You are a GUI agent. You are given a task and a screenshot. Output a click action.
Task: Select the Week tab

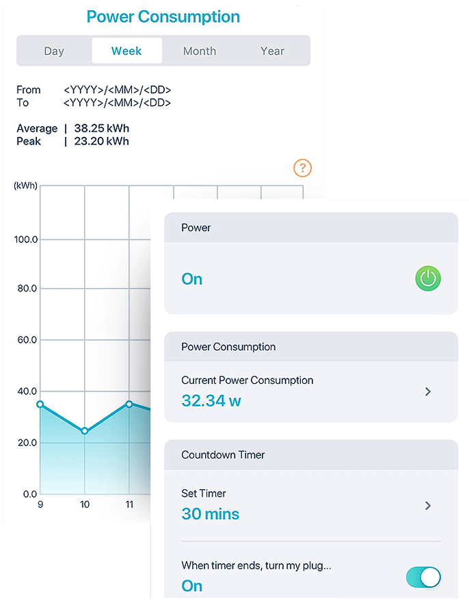point(126,51)
